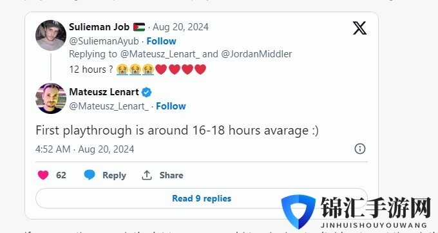Click the 62 likes count

coord(61,175)
